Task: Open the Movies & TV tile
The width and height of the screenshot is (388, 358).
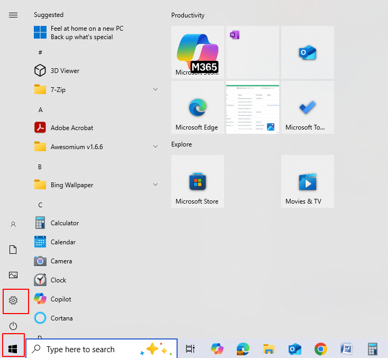Action: click(x=307, y=181)
